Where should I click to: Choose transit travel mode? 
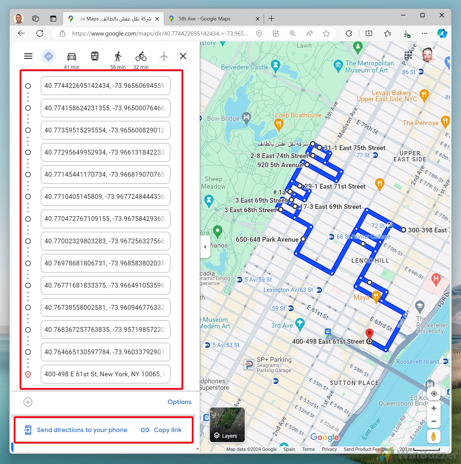click(95, 56)
